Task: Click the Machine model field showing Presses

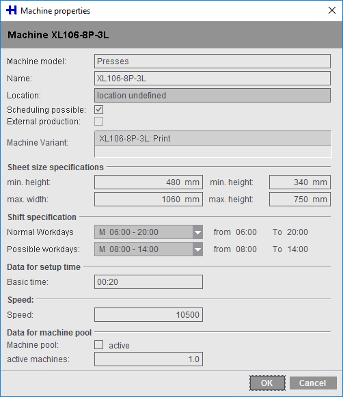Action: click(x=212, y=61)
